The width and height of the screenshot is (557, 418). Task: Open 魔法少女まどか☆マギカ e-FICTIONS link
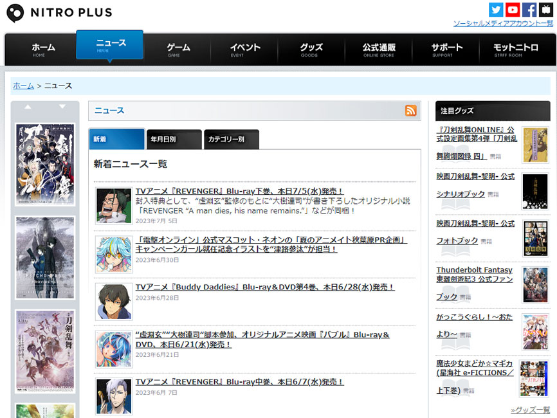point(475,377)
